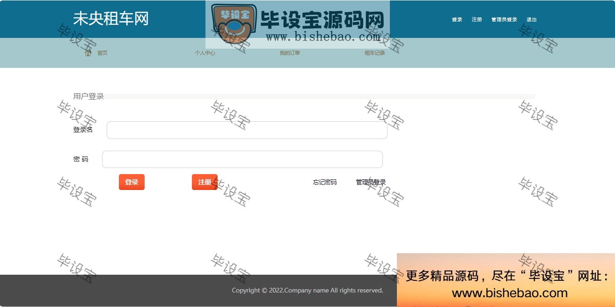Open 我的订单 from the navigation bar
The height and width of the screenshot is (307, 615).
click(x=290, y=53)
